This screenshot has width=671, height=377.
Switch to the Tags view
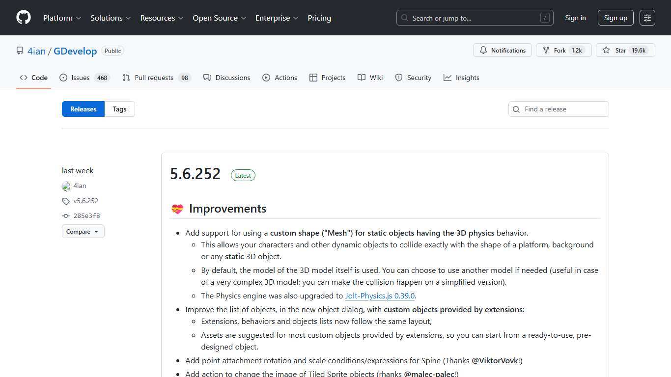click(119, 109)
